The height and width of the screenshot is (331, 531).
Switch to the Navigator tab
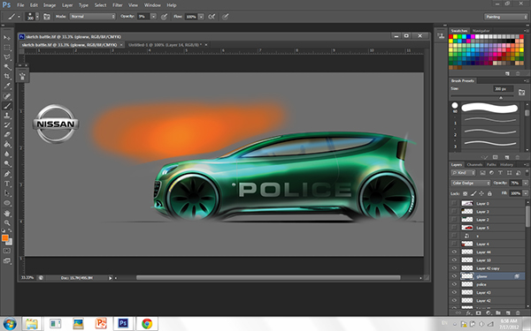tap(481, 31)
